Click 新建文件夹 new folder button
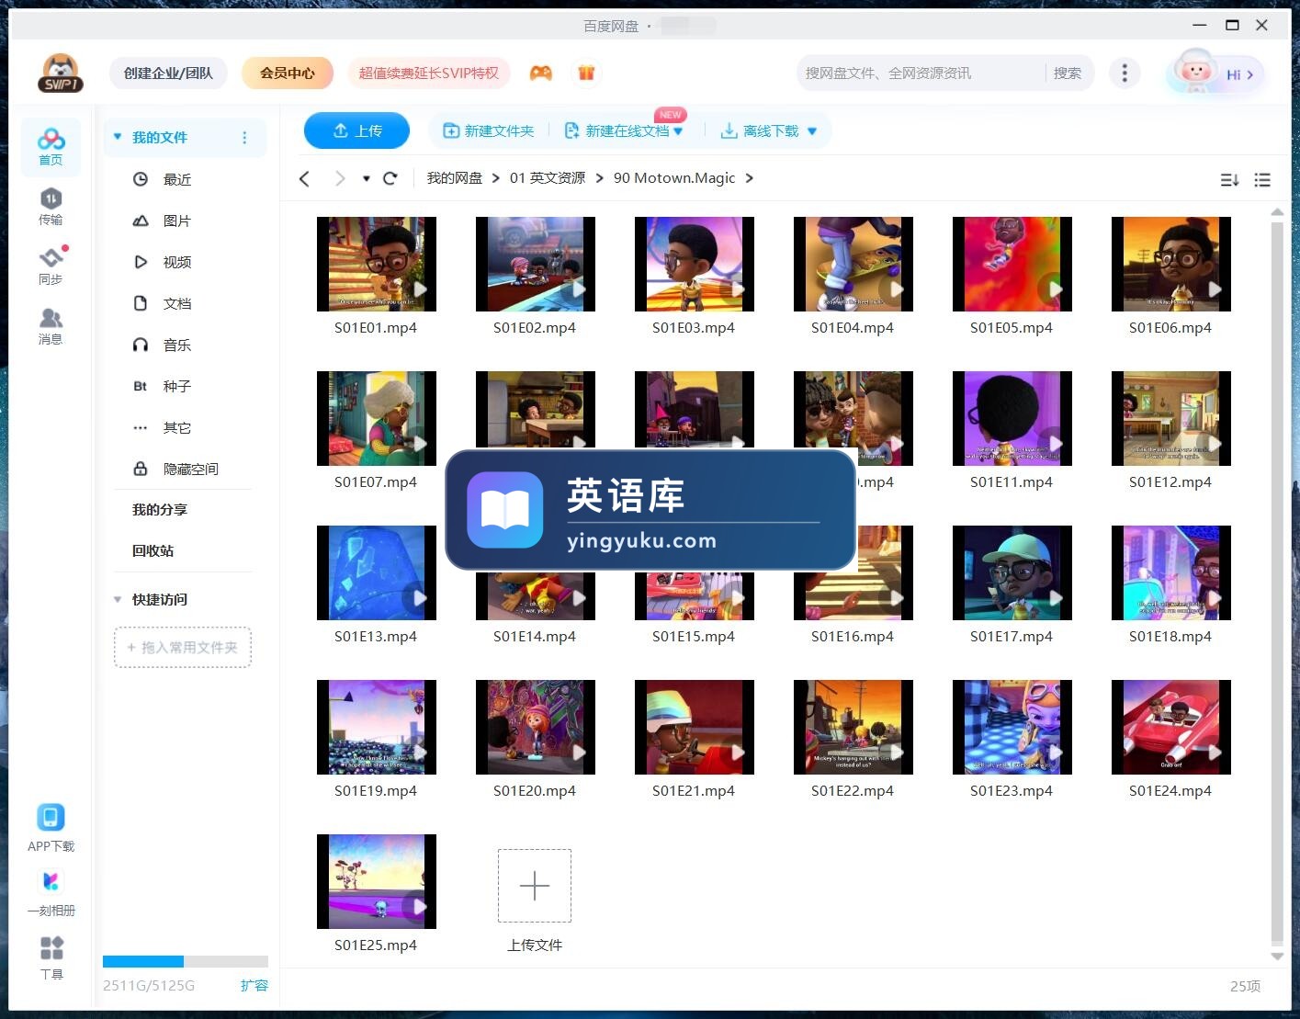 pos(488,131)
